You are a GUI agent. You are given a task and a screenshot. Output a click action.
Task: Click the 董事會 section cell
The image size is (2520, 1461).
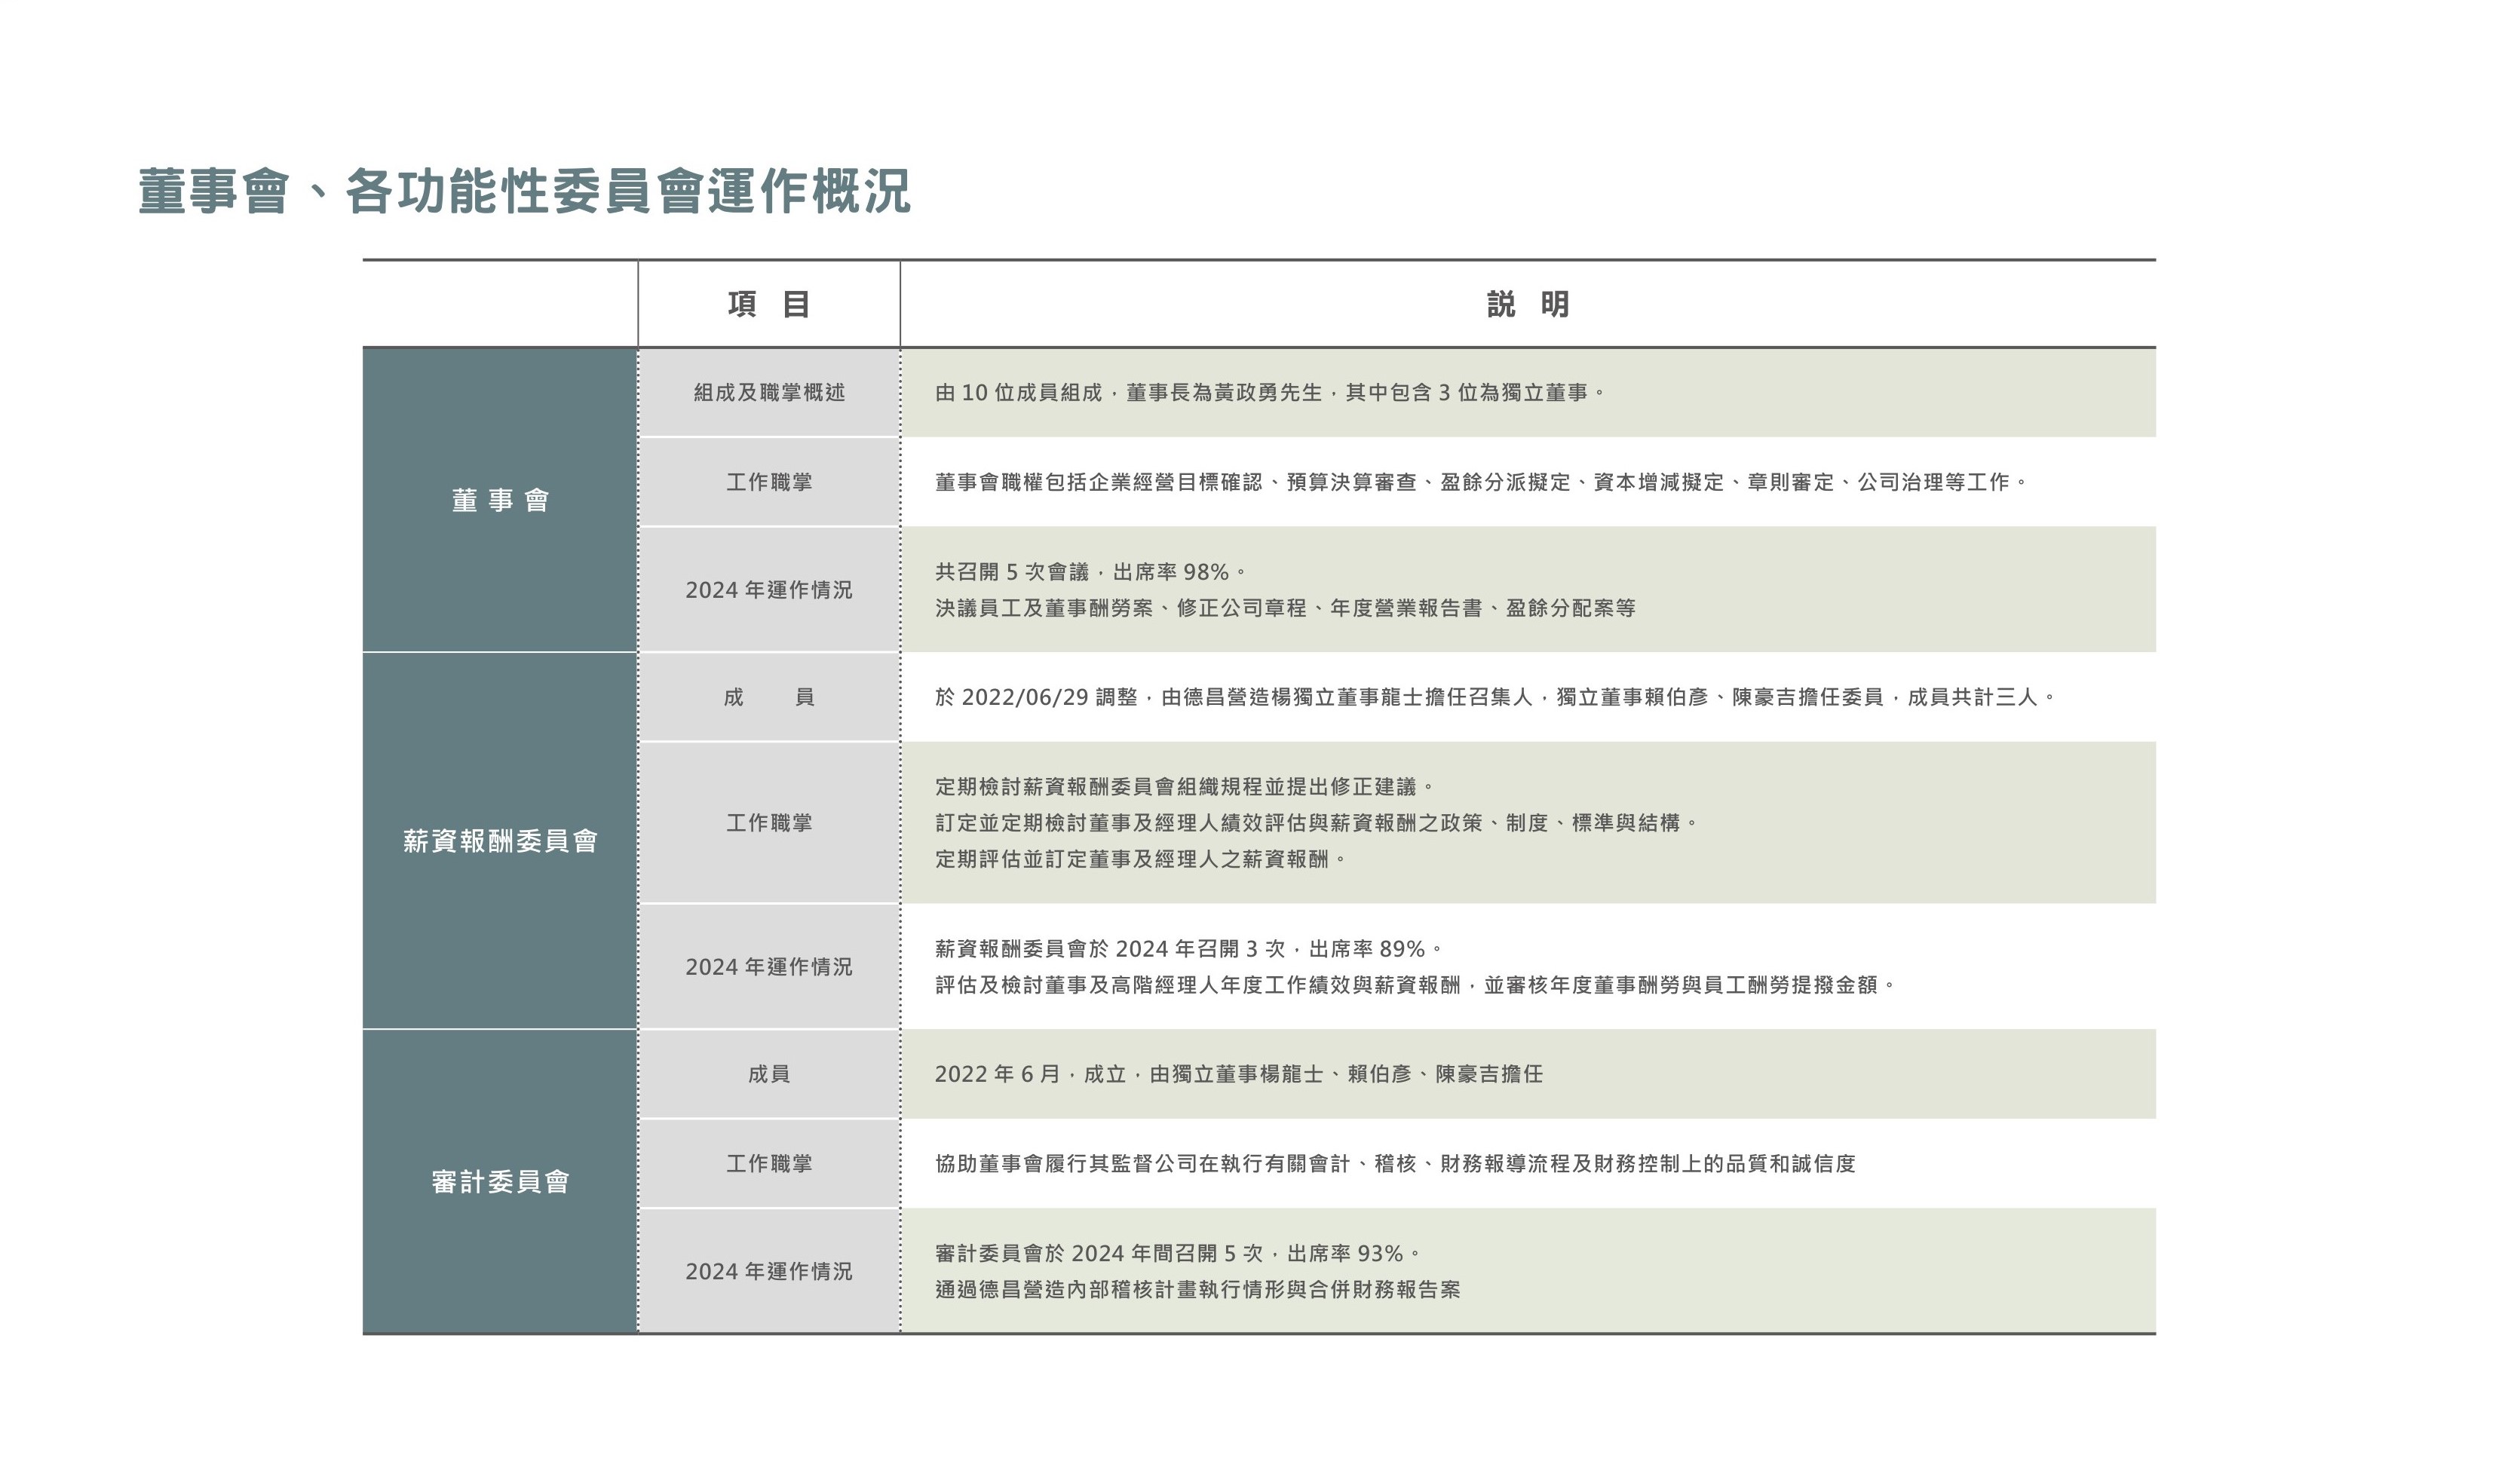pos(500,500)
